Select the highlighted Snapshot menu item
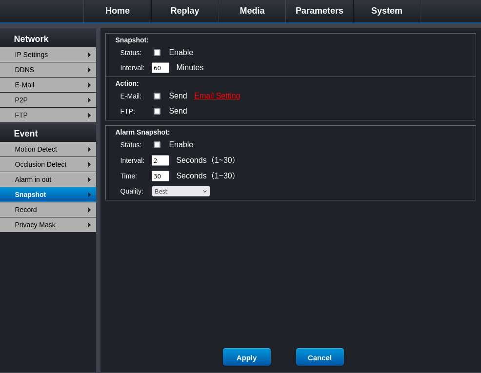The image size is (481, 373). (48, 195)
